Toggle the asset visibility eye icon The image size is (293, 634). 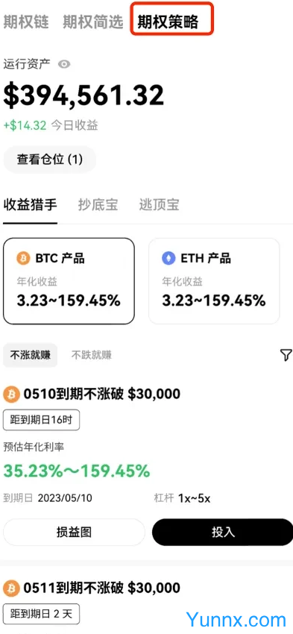64,64
